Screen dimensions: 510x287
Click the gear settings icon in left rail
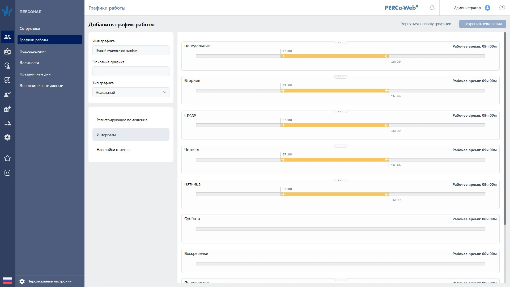pos(7,137)
